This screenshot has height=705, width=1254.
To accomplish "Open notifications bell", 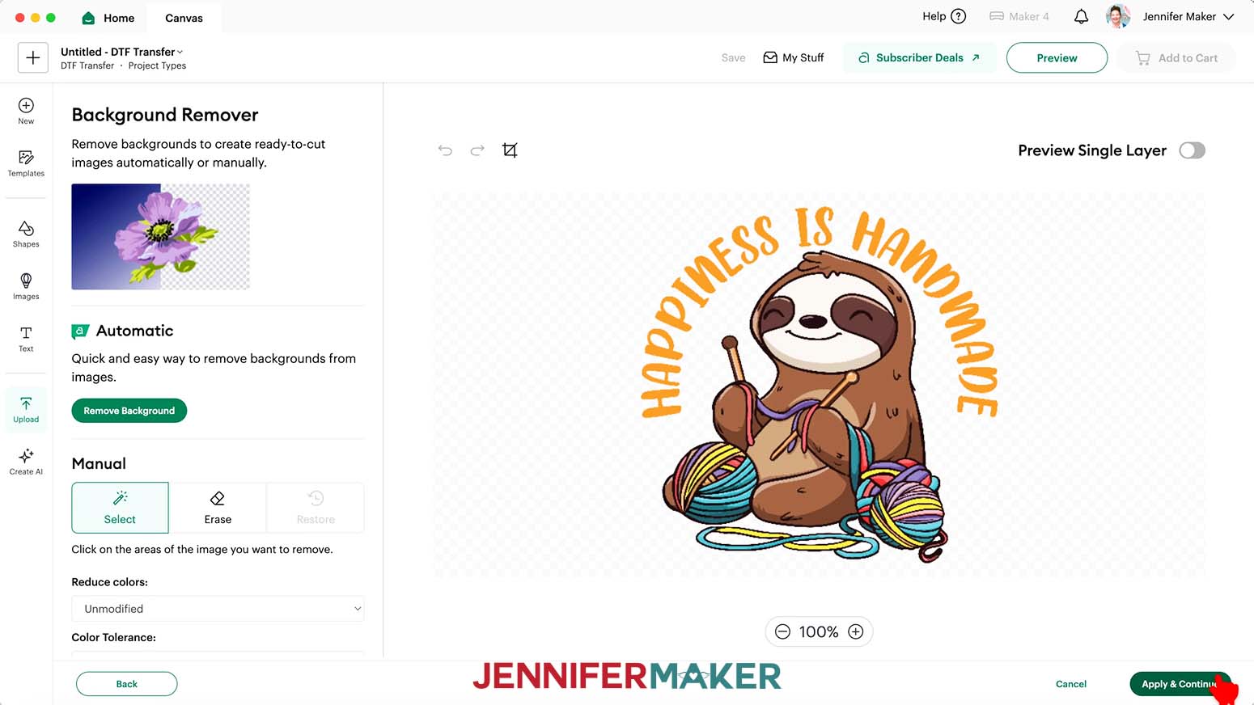I will pos(1081,16).
